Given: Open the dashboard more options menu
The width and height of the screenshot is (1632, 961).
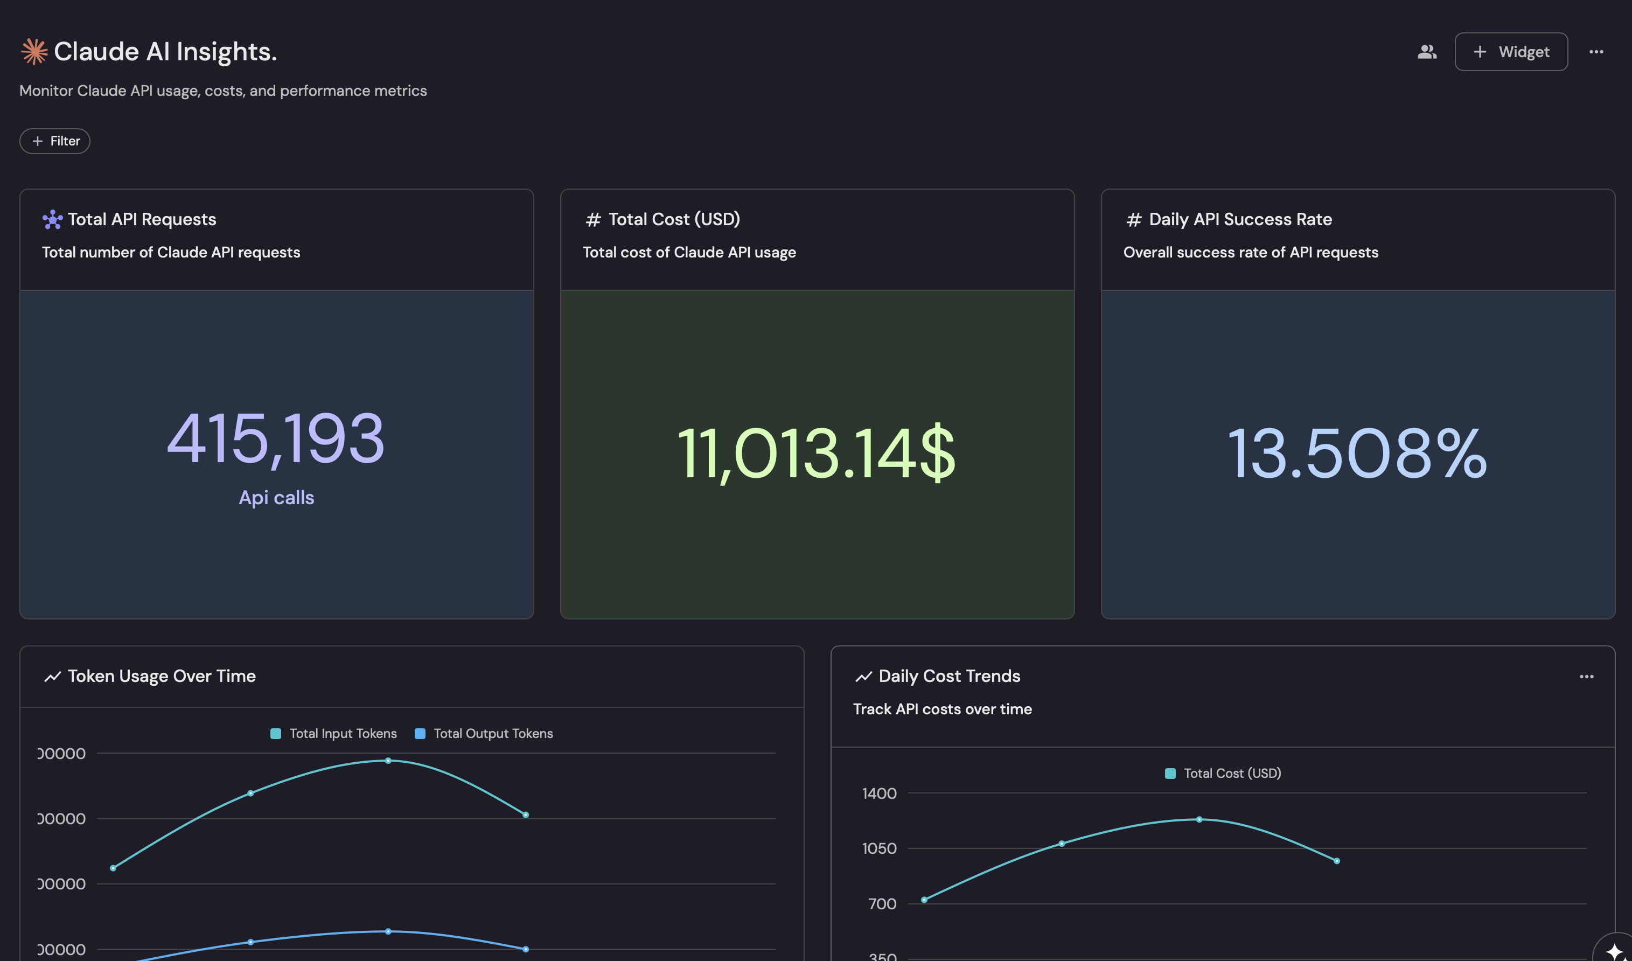Looking at the screenshot, I should (1596, 52).
